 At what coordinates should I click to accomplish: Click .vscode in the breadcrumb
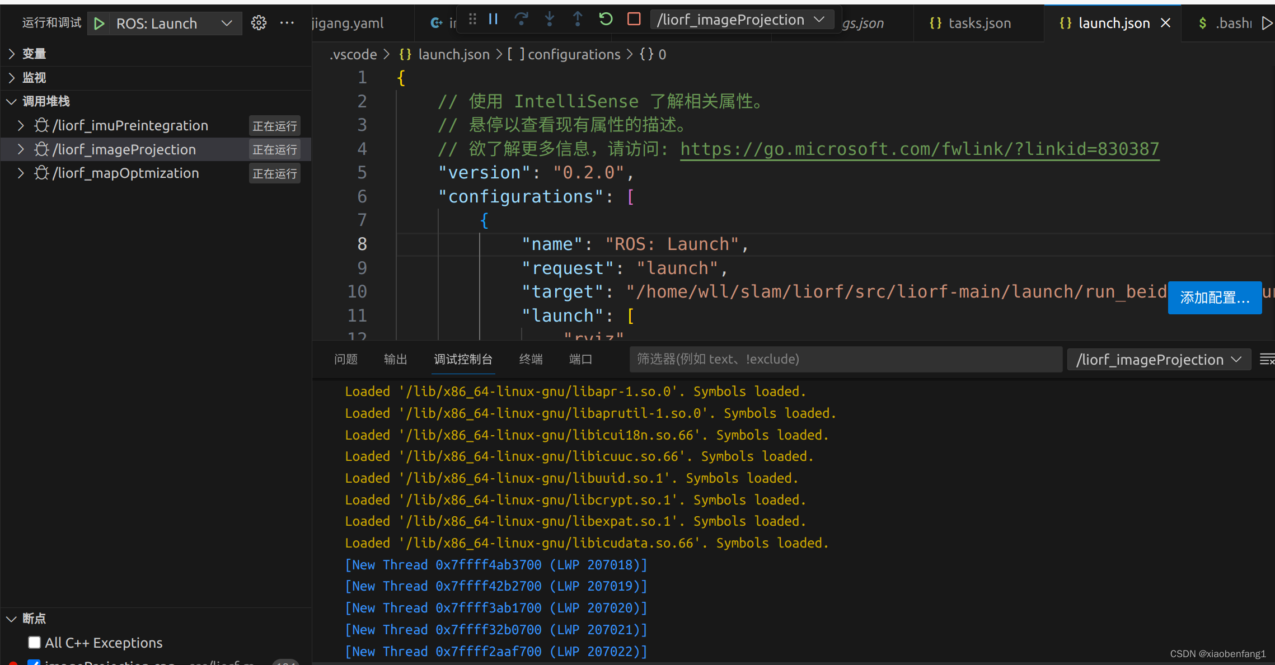click(x=353, y=54)
